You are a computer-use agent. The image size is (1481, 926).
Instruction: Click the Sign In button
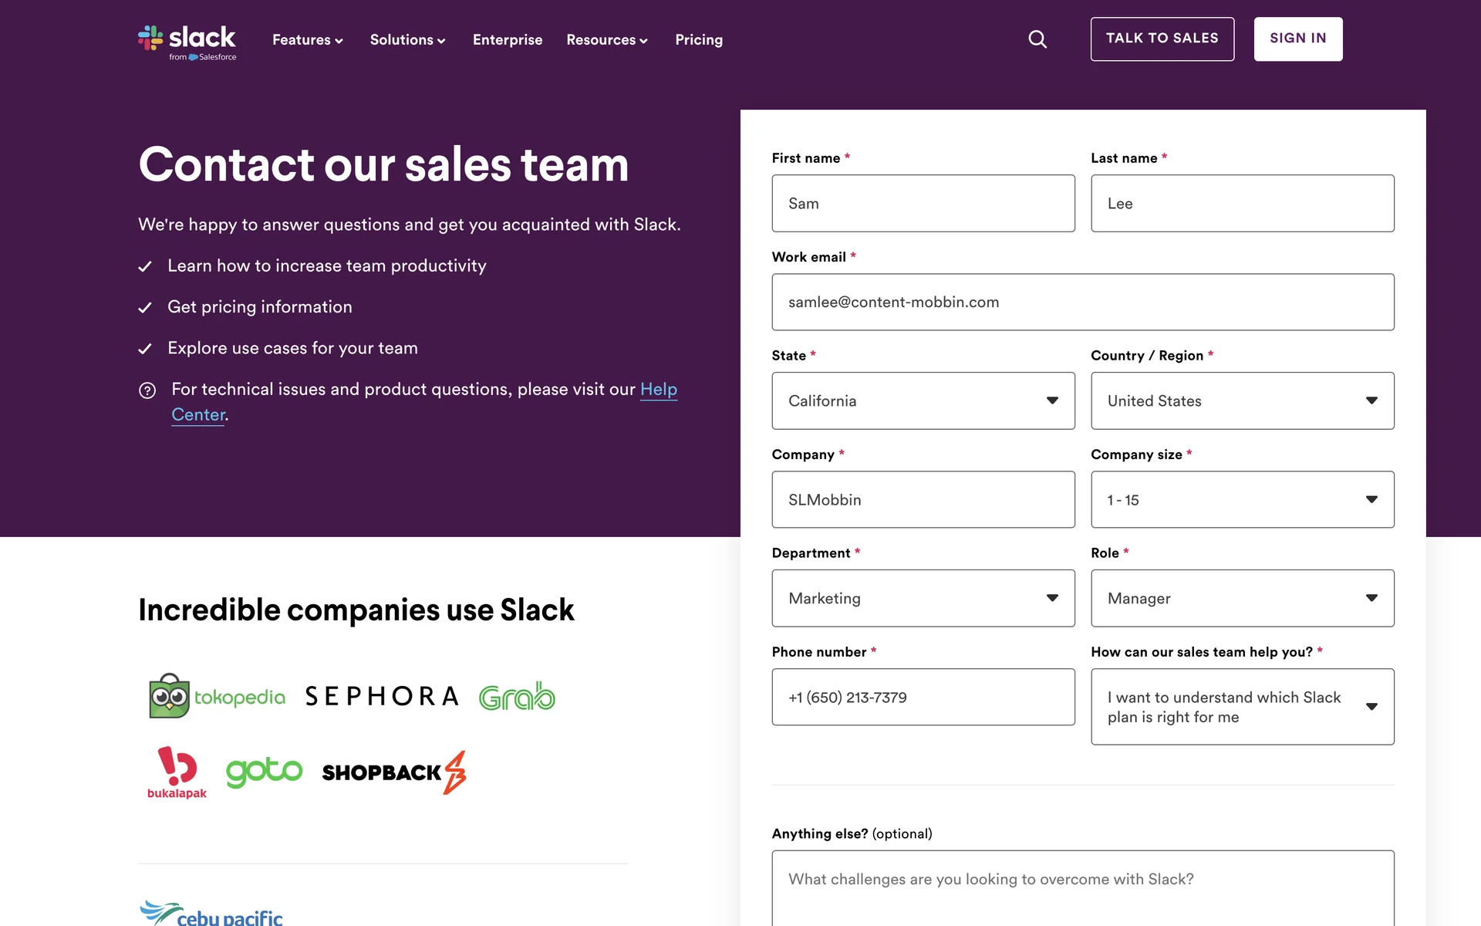coord(1297,39)
